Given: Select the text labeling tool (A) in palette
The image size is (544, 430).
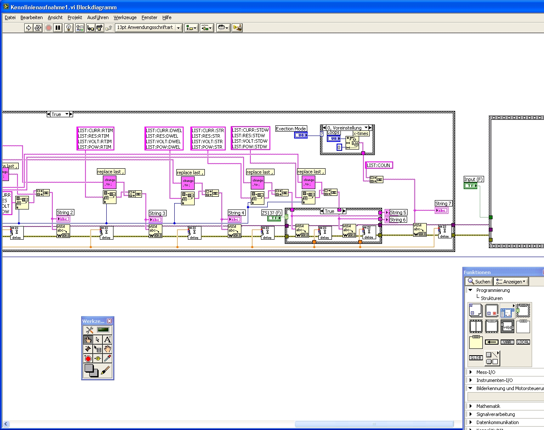Looking at the screenshot, I should point(108,339).
